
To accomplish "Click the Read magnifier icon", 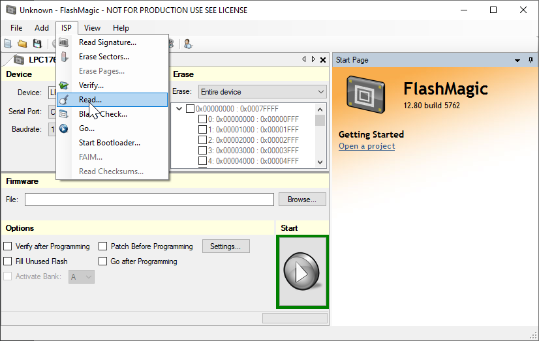I will point(64,100).
